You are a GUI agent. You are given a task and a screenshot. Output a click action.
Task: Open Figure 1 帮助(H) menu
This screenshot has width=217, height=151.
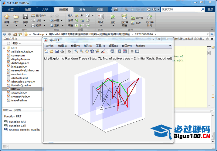coord(140,46)
